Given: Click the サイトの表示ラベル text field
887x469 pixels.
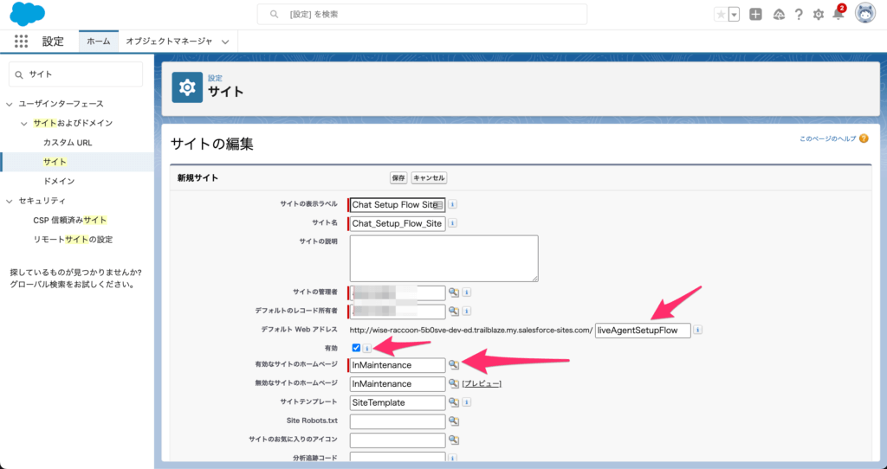Looking at the screenshot, I should [397, 204].
